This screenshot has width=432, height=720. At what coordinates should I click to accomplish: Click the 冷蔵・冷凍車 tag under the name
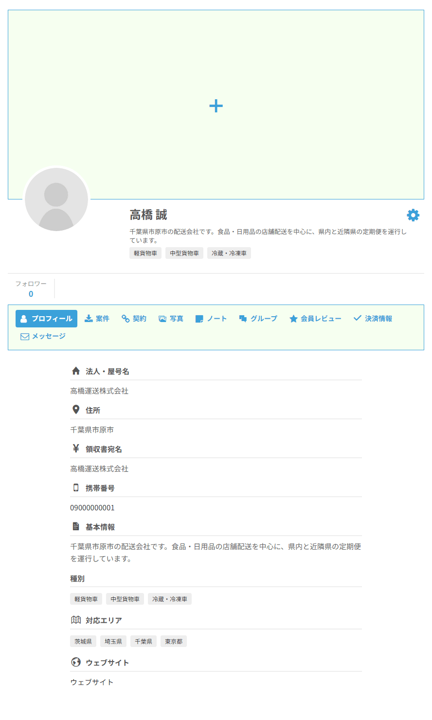(229, 253)
